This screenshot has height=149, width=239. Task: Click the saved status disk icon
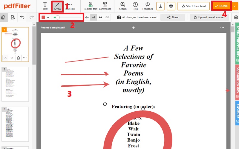click(x=119, y=17)
